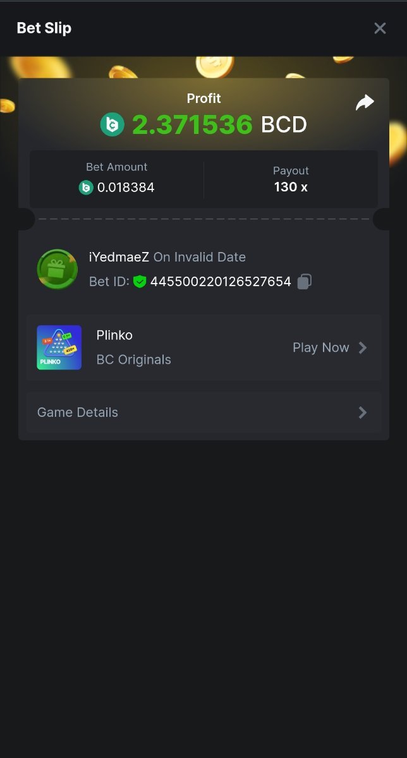
Task: Click the username iYedmaeZ
Action: pos(119,257)
